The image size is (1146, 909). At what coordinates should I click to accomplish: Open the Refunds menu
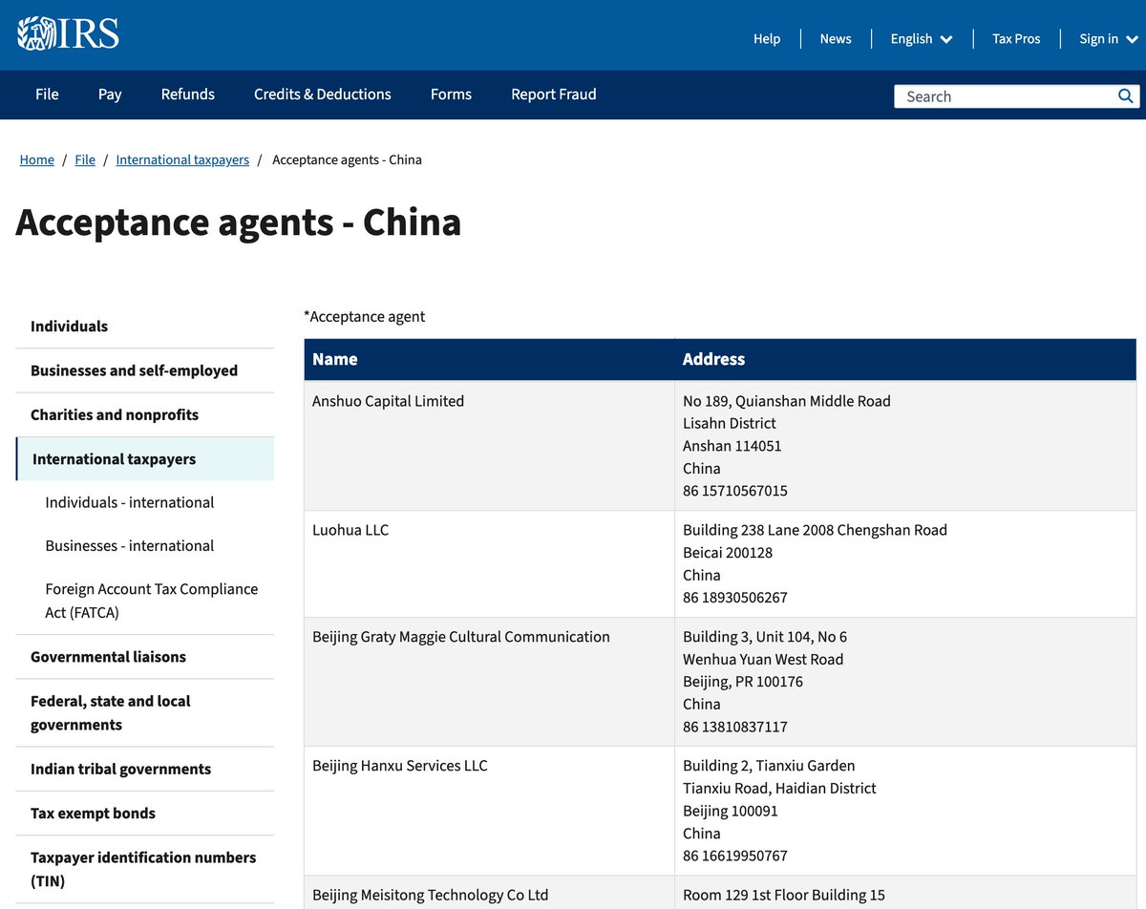(188, 94)
